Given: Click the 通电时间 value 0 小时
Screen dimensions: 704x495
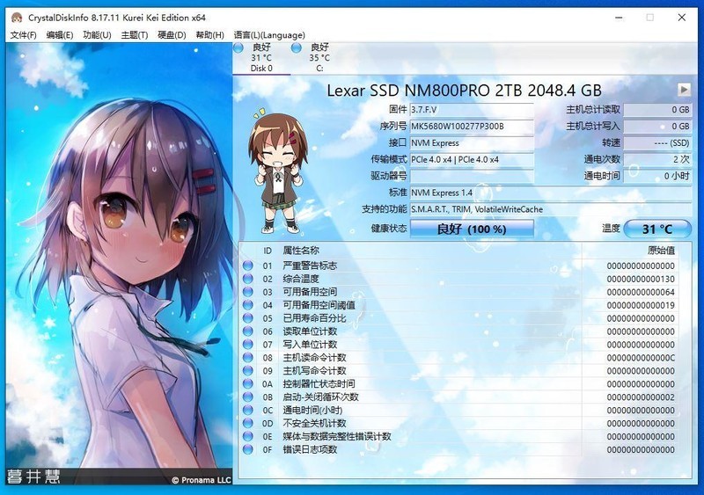Looking at the screenshot, I should point(657,176).
